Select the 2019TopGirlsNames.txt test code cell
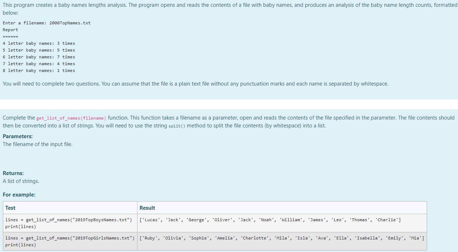 point(70,237)
